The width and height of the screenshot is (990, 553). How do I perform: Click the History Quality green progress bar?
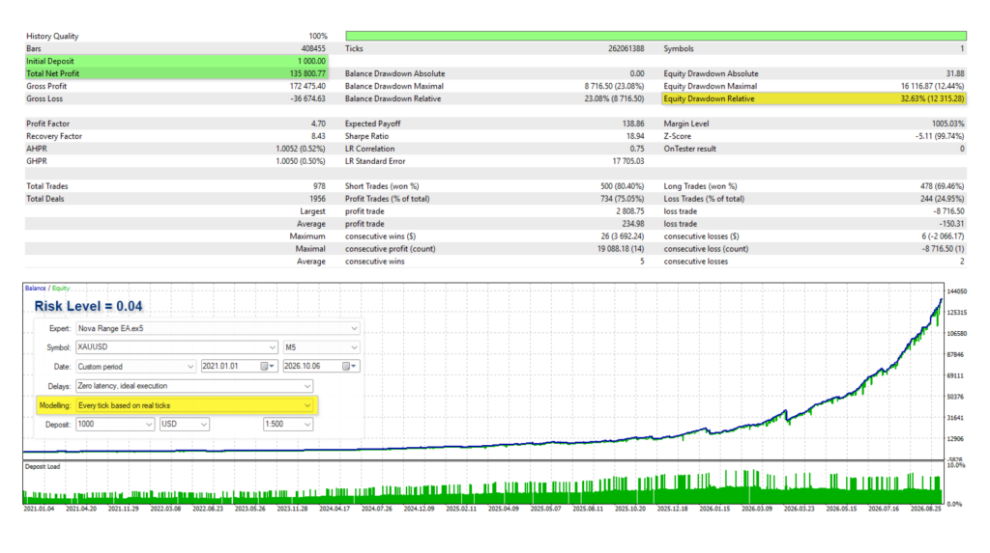655,36
